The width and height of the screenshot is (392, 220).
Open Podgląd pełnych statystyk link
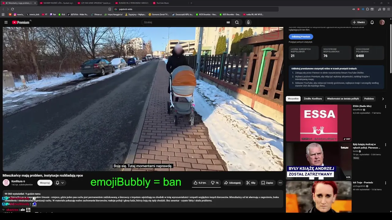(x=300, y=42)
